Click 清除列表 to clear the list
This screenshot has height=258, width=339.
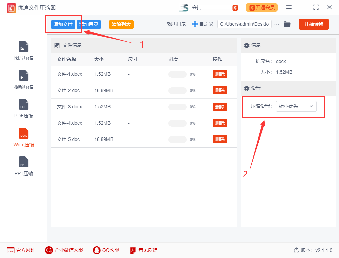(121, 24)
